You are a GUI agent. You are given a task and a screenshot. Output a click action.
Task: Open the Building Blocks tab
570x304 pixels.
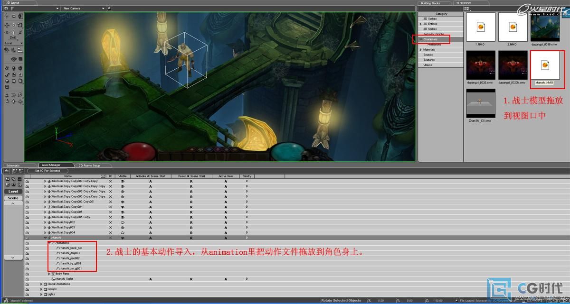tap(430, 3)
